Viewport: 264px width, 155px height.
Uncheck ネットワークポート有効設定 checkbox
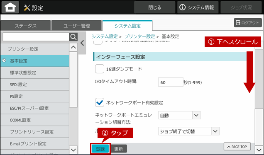[100, 102]
